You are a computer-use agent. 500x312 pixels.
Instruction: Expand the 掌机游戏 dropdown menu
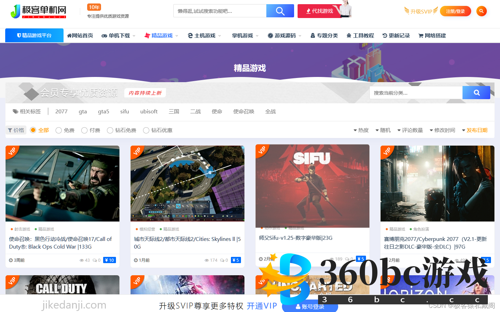pos(245,36)
